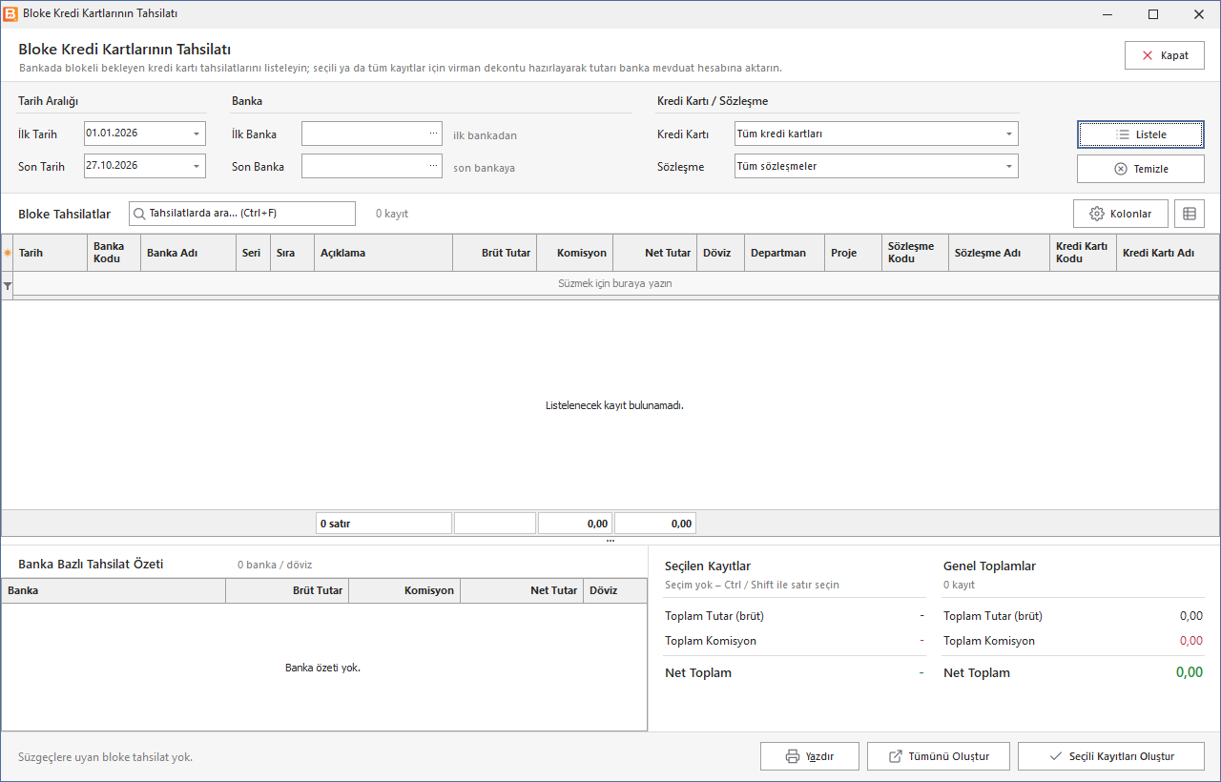Sort by the Sıra column header
Image resolution: width=1221 pixels, height=782 pixels.
(293, 253)
